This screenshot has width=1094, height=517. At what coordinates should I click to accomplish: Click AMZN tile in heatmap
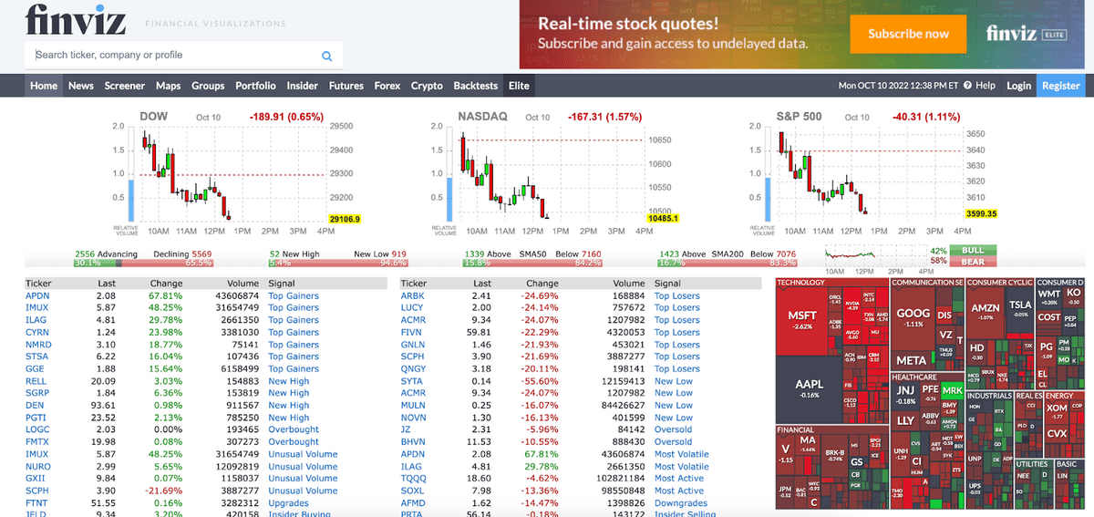click(986, 311)
